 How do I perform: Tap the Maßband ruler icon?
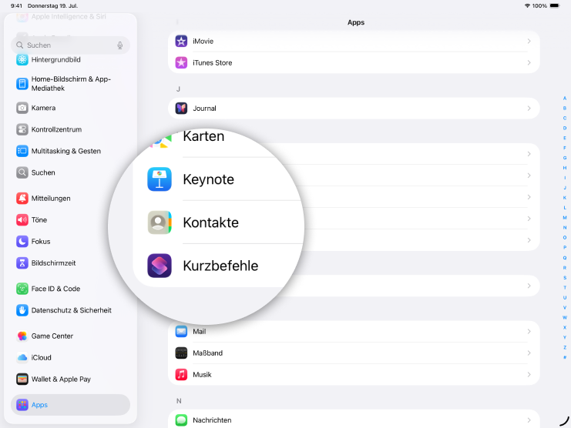point(181,353)
